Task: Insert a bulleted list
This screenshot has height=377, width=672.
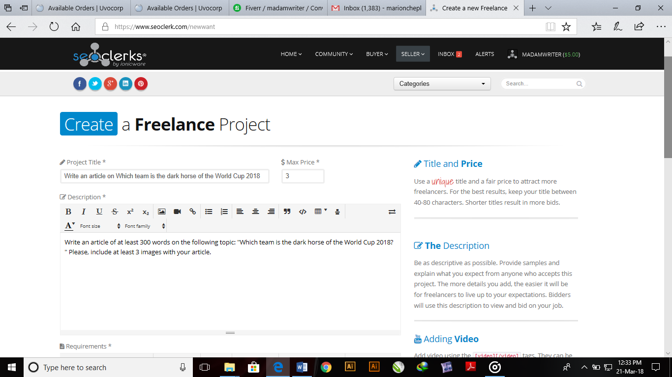Action: tap(209, 212)
